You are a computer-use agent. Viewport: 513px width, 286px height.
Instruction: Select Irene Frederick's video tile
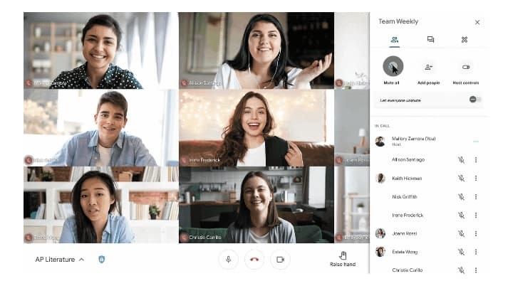256,128
